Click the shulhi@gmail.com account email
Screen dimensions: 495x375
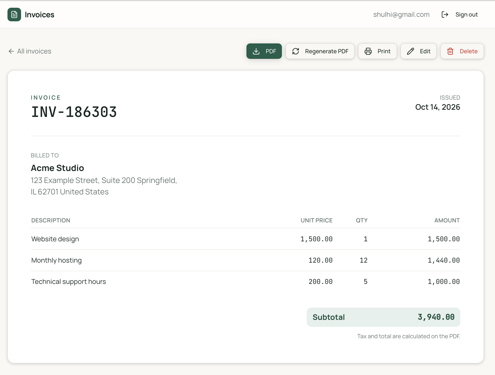click(401, 15)
